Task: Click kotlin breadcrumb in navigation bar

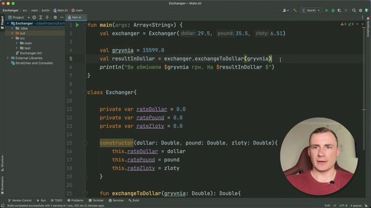Action: (46, 10)
